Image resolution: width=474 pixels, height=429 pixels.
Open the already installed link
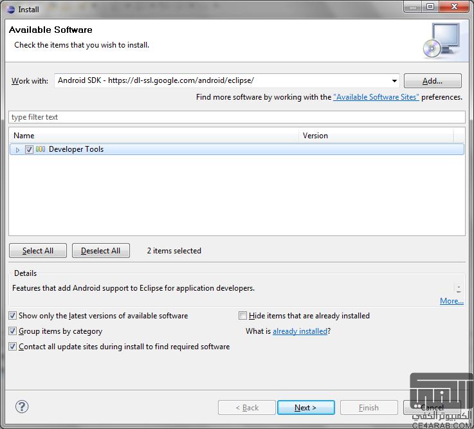(300, 331)
